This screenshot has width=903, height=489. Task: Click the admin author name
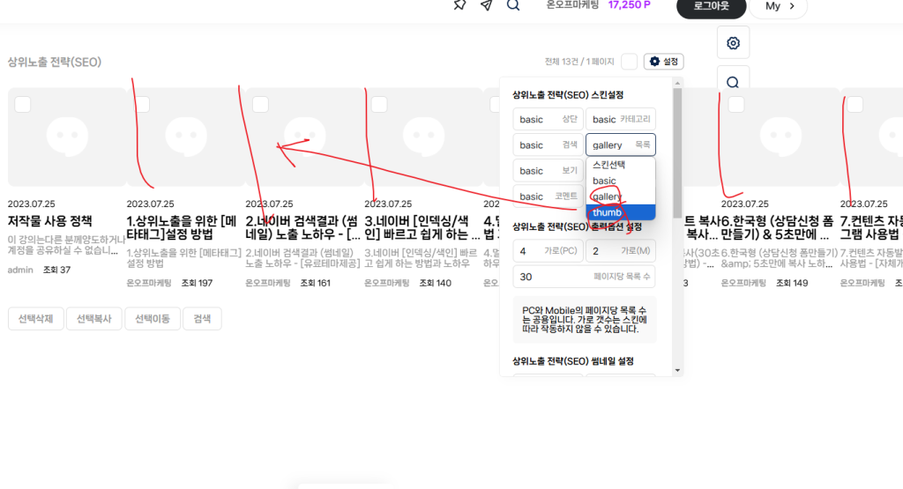(x=20, y=270)
